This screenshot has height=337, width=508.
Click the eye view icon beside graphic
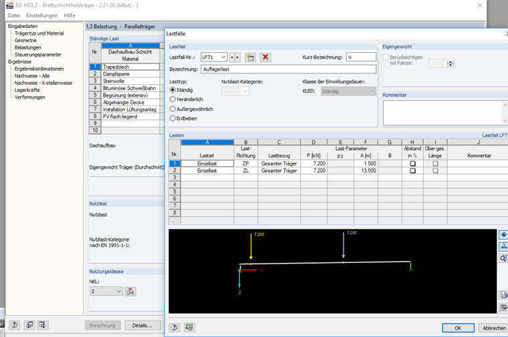click(503, 235)
